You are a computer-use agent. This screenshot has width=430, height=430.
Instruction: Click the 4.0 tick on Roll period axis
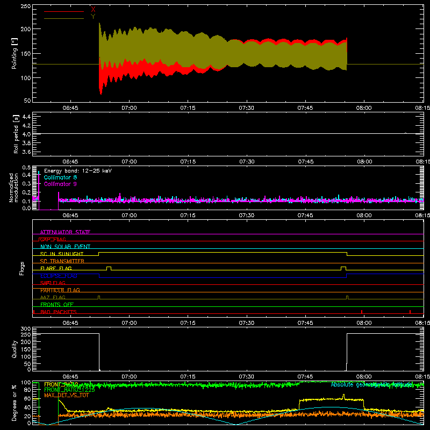[x=26, y=134]
